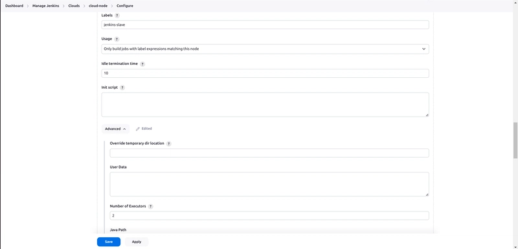Focus the Number of Executors field
The image size is (518, 249).
pyautogui.click(x=269, y=215)
